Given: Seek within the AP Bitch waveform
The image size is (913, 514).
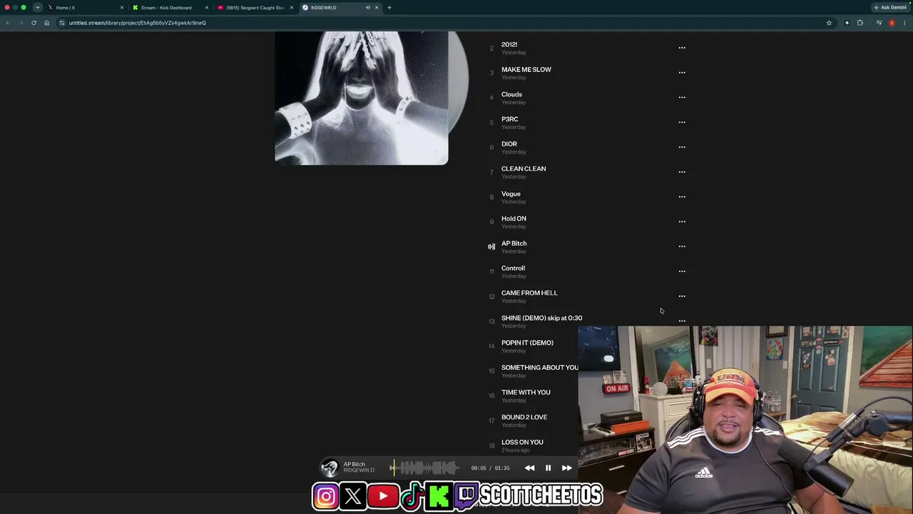Looking at the screenshot, I should [425, 468].
